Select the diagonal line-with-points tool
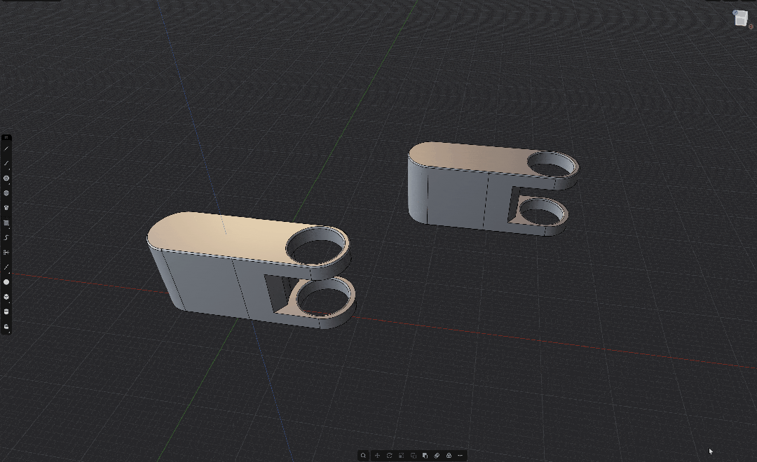The image size is (757, 462). tap(6, 267)
